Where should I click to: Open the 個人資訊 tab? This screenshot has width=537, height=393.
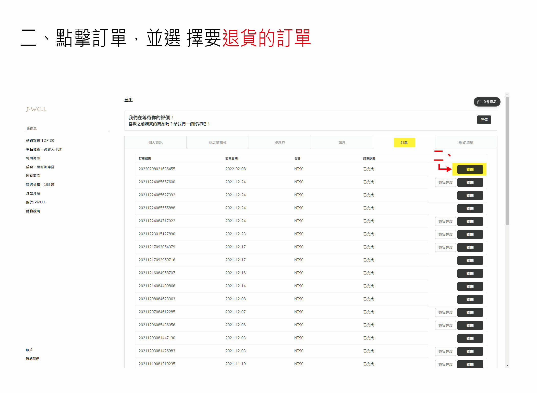(155, 142)
